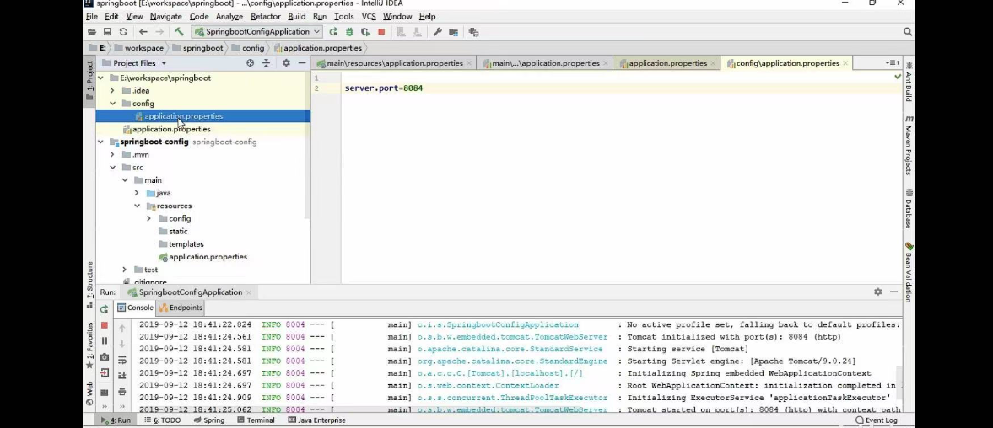Expand the java folder
The height and width of the screenshot is (428, 993).
click(x=136, y=193)
